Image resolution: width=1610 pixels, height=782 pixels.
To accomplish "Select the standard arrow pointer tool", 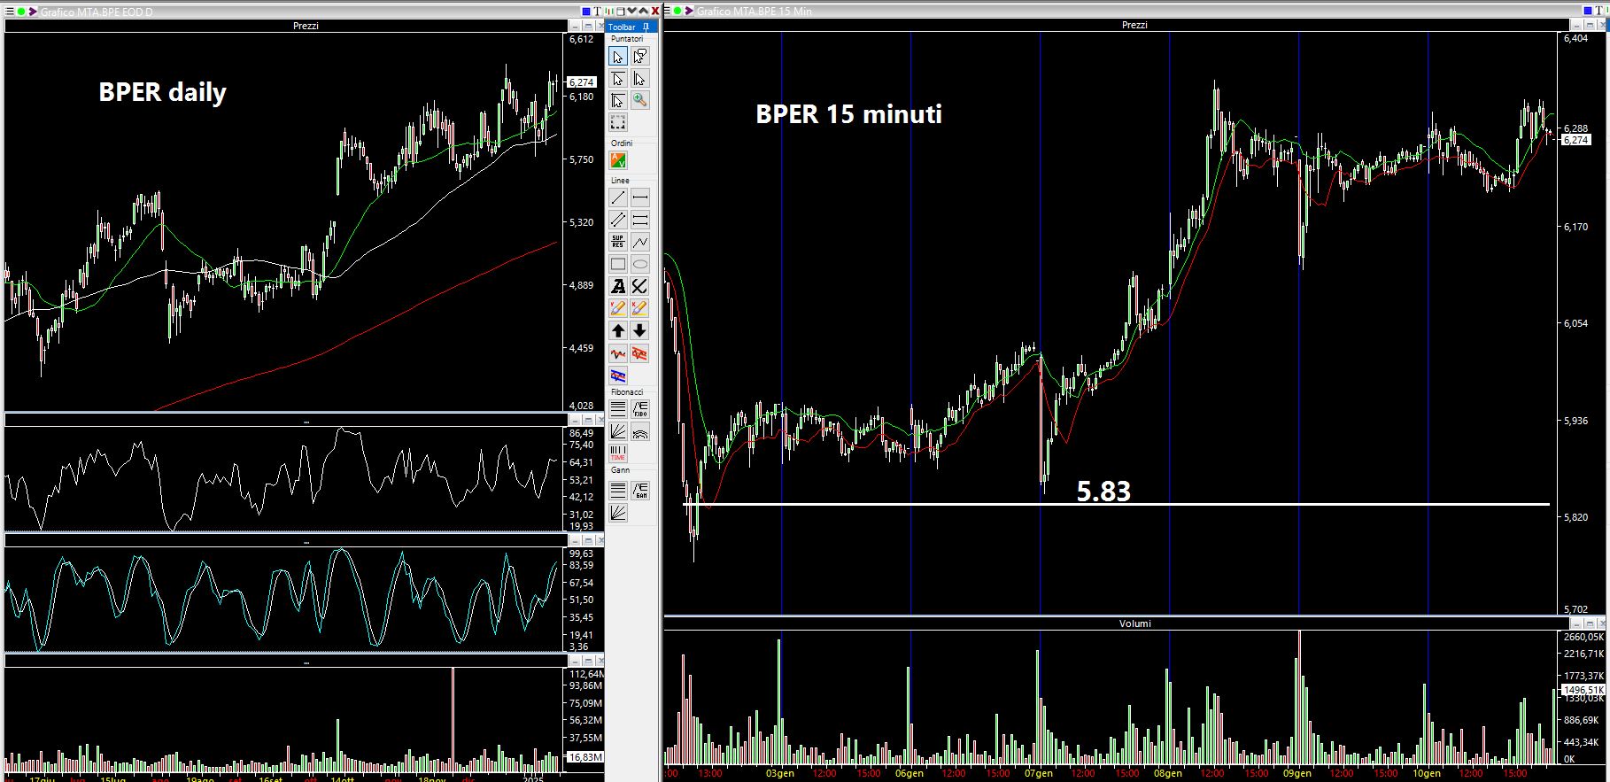I will (x=618, y=57).
